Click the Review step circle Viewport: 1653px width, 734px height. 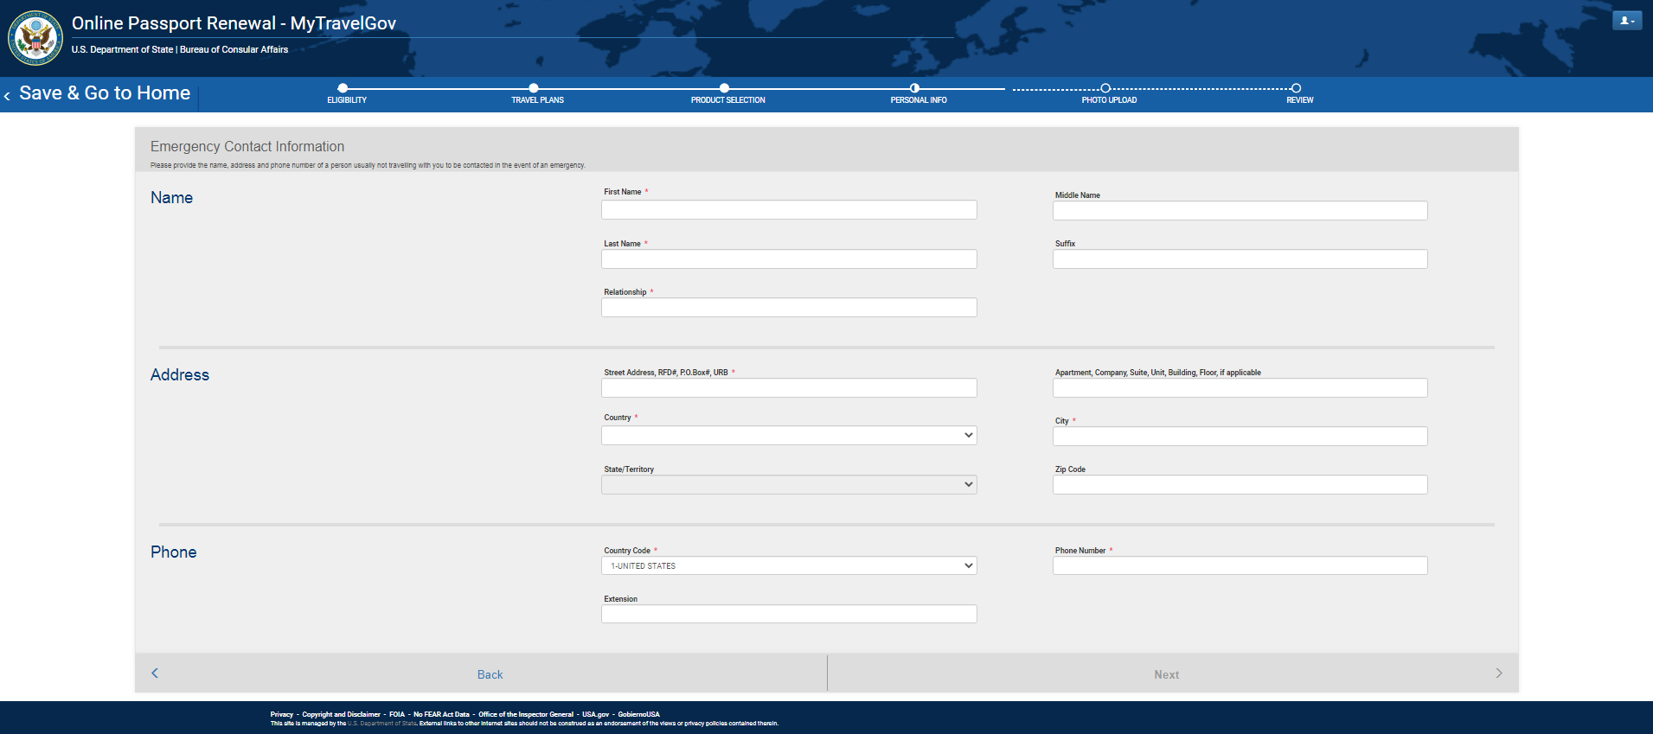[x=1296, y=88]
